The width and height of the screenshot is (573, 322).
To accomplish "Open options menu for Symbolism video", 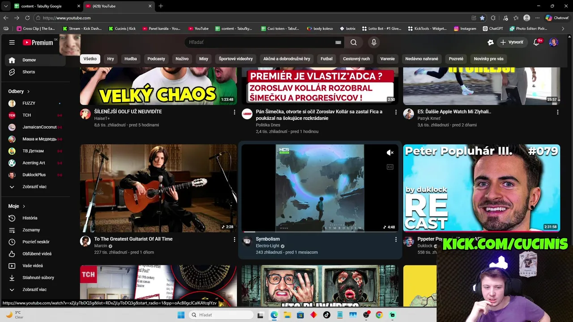I will click(396, 240).
